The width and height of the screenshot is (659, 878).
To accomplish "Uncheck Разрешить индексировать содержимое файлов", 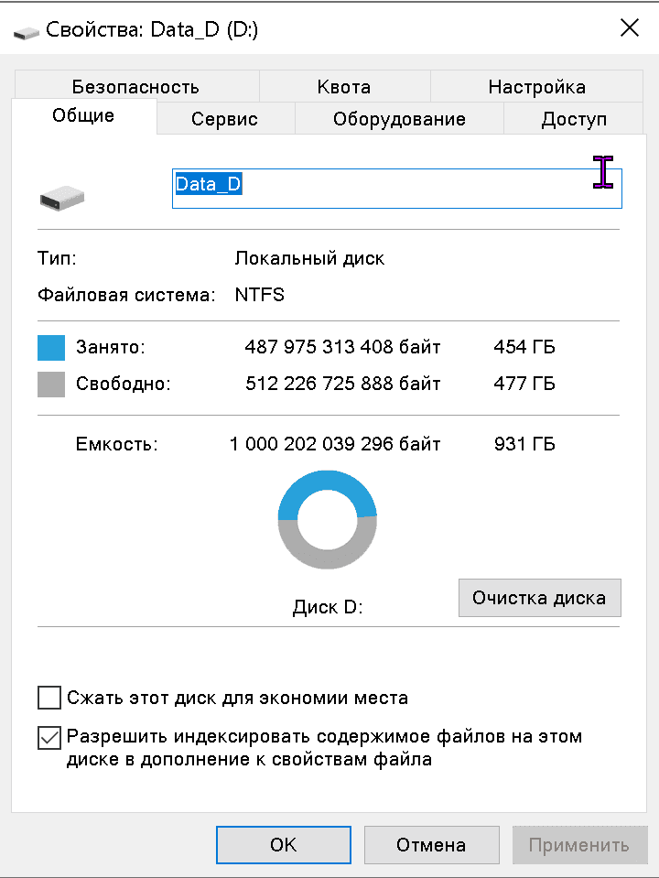I will [x=49, y=737].
